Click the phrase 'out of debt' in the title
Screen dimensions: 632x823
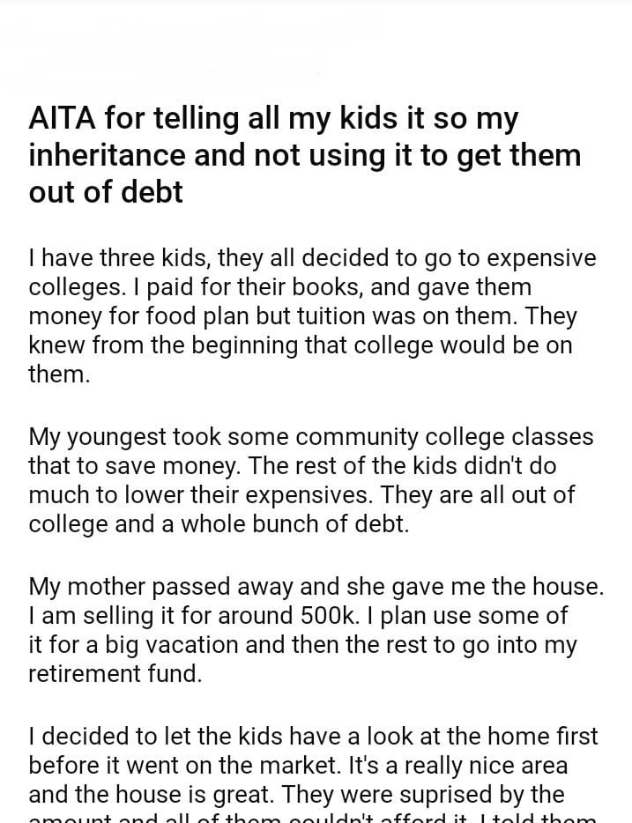coord(106,192)
